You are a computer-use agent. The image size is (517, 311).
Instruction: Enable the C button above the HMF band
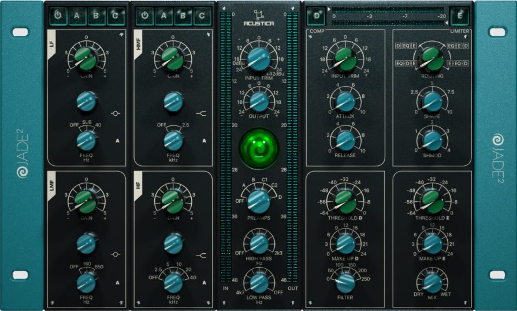click(202, 16)
